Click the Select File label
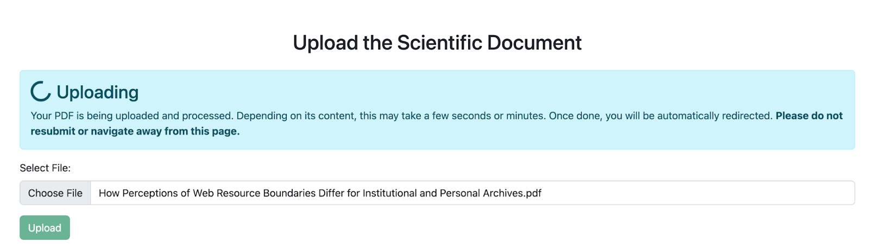The width and height of the screenshot is (869, 250). [45, 168]
